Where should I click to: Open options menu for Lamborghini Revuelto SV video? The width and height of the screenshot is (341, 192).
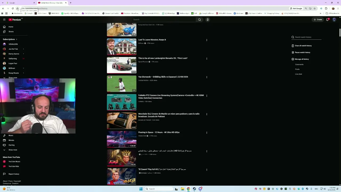pos(207,59)
